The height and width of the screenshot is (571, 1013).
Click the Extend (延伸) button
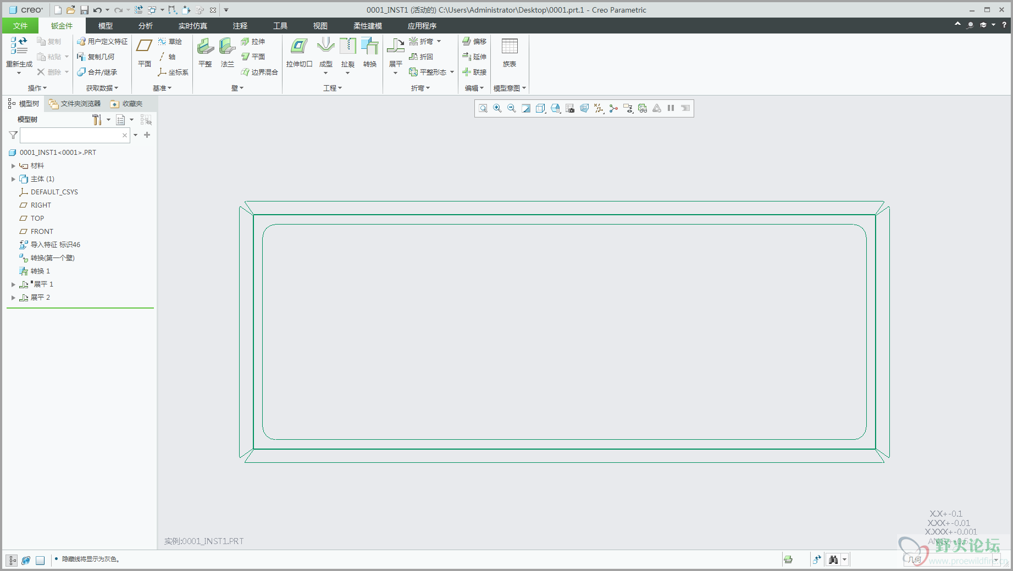475,57
